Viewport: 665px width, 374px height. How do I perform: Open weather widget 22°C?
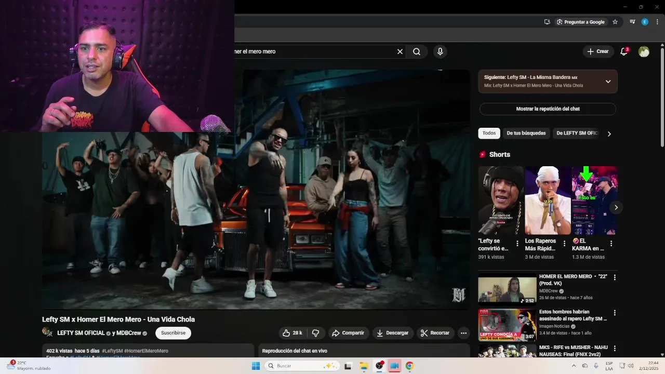tap(30, 366)
